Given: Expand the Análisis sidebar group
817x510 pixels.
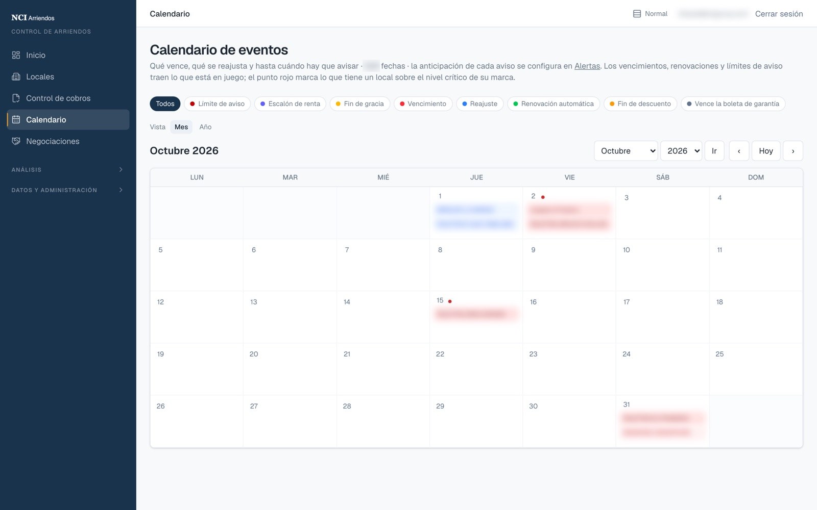Looking at the screenshot, I should click(x=68, y=169).
